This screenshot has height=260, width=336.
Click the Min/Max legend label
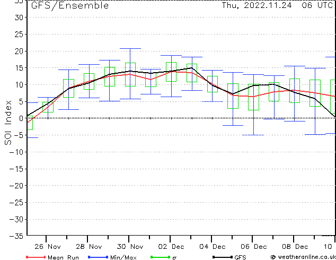point(123,257)
